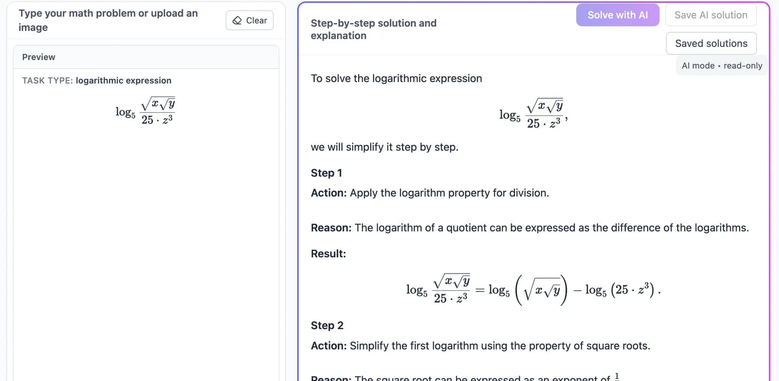Image resolution: width=779 pixels, height=381 pixels.
Task: Select the Step 2 heading
Action: [327, 325]
